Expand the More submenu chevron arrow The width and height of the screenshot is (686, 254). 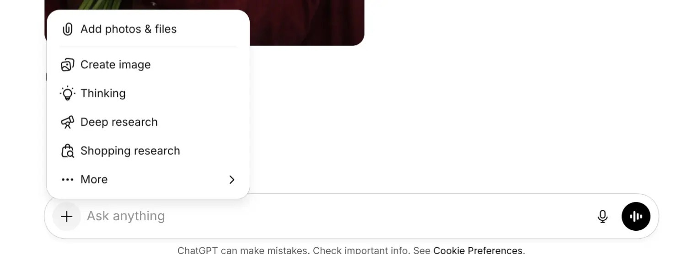[x=232, y=180]
